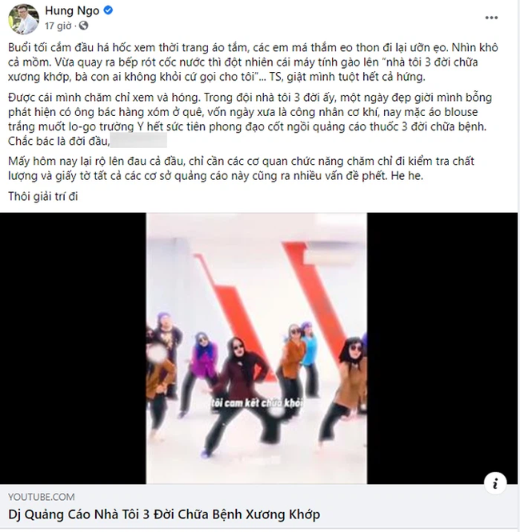Open the dancing video thumbnail
The height and width of the screenshot is (532, 520).
[257, 348]
